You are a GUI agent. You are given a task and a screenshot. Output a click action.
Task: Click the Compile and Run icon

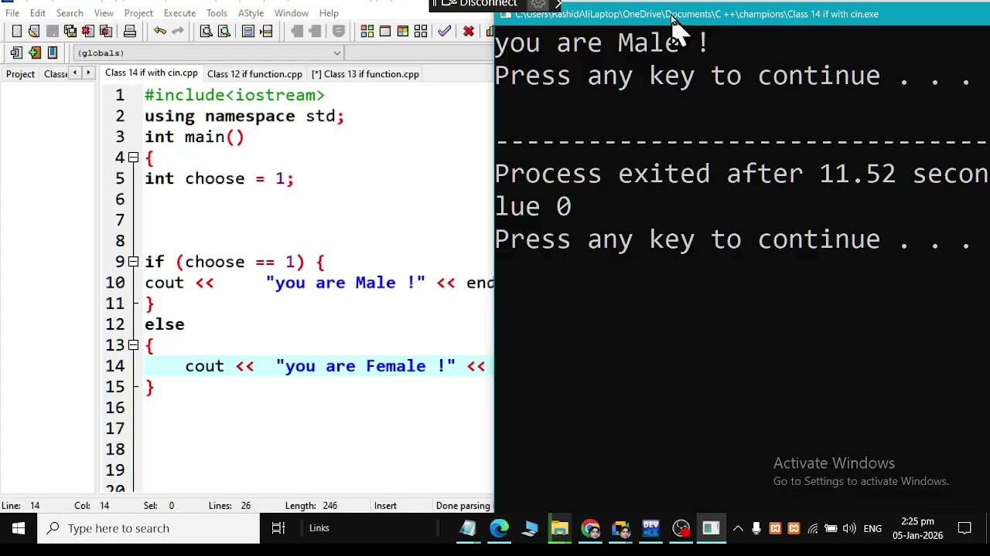[403, 31]
